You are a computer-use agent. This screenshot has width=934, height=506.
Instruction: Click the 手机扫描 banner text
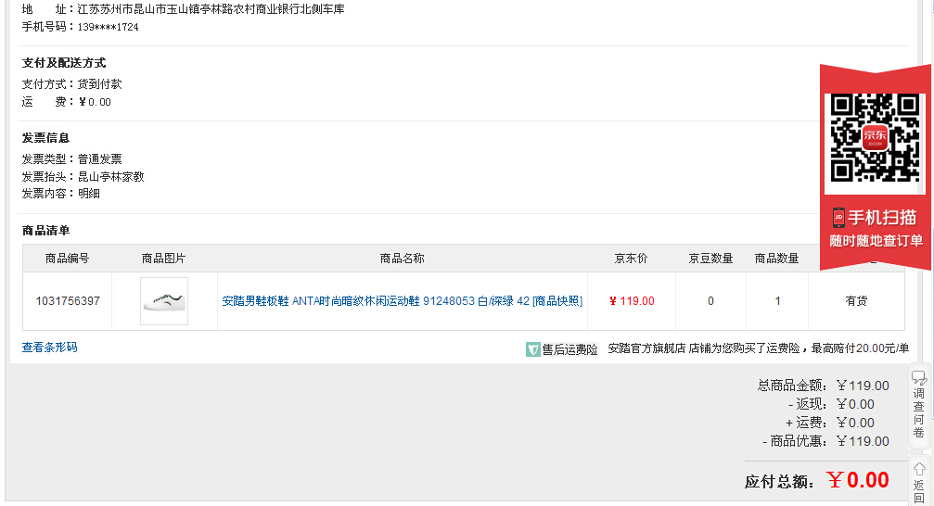[882, 218]
